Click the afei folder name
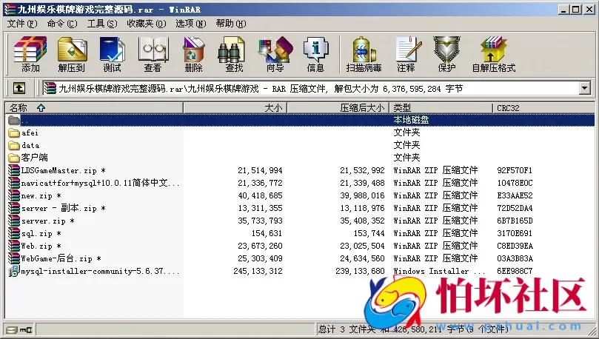 click(x=30, y=132)
